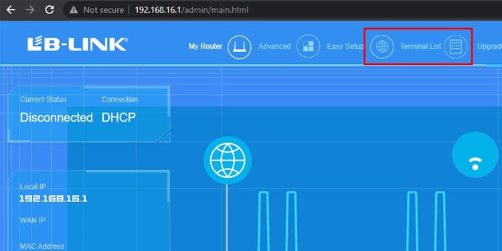Image resolution: width=502 pixels, height=251 pixels.
Task: Click the Advanced squares icon
Action: pos(309,47)
